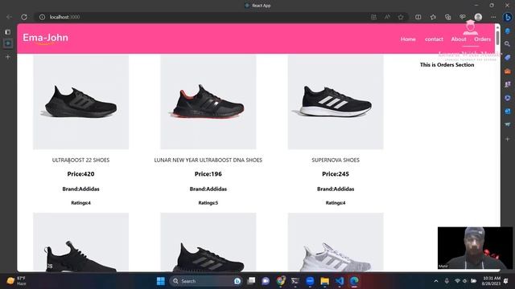The image size is (515, 289).
Task: Click the Price:245 text
Action: pos(336,174)
